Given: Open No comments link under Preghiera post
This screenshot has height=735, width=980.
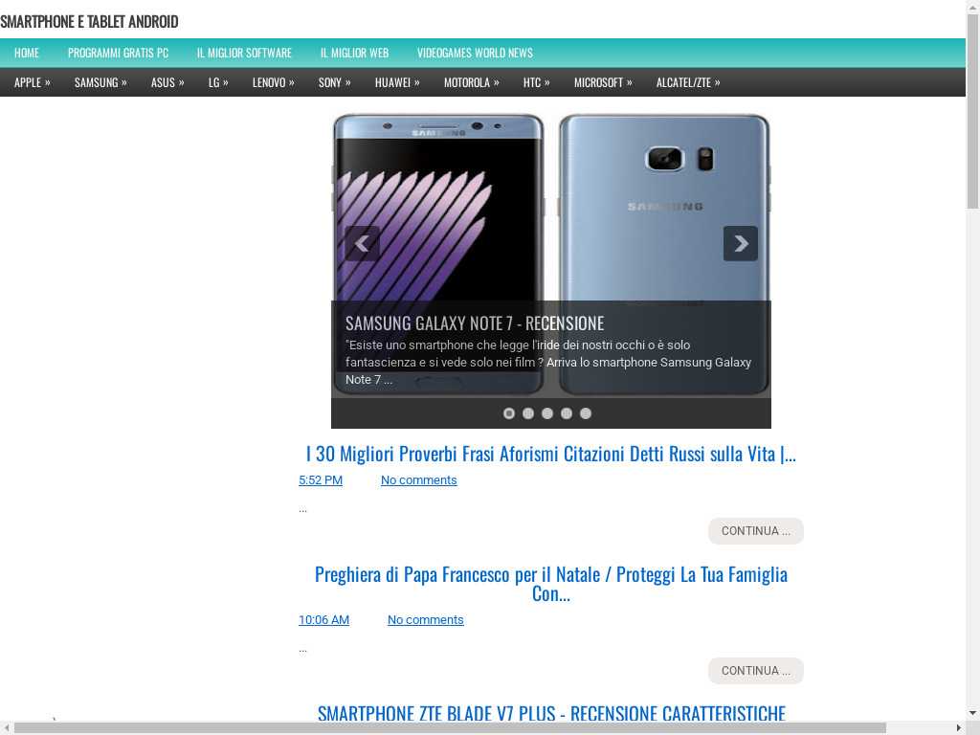Looking at the screenshot, I should 426,620.
